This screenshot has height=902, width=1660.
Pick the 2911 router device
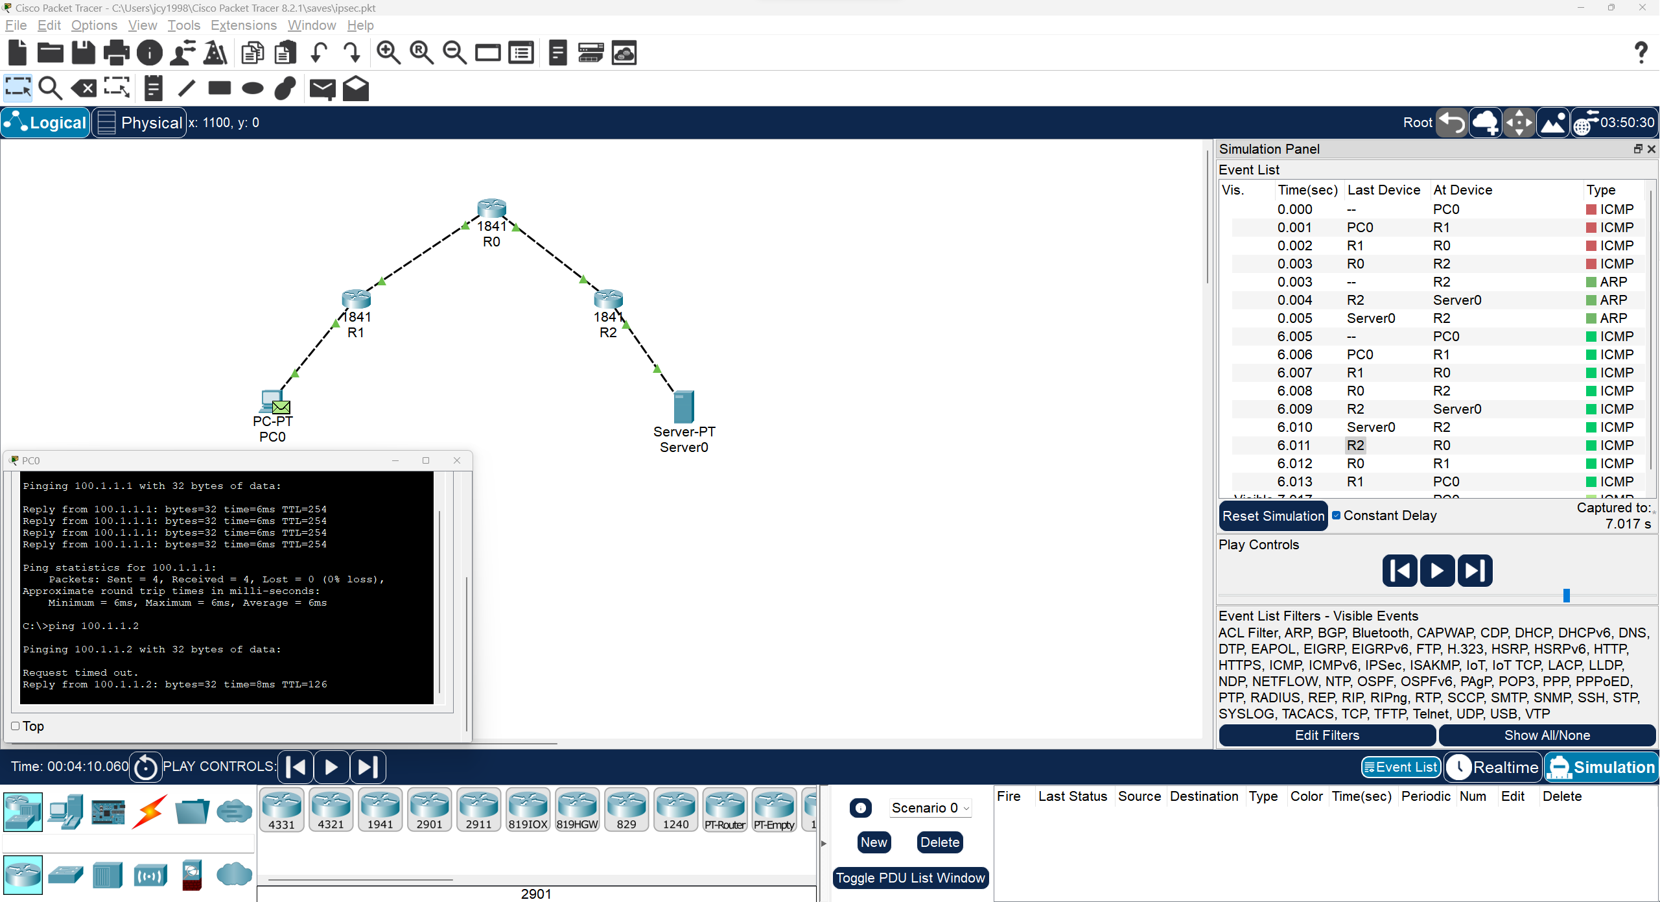pyautogui.click(x=478, y=809)
